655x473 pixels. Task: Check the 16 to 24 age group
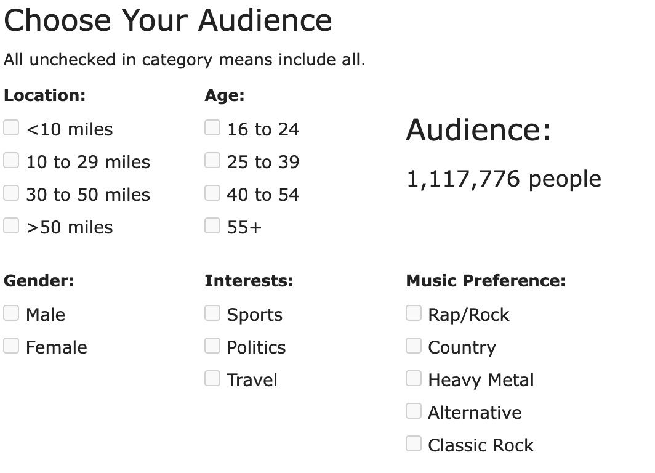(212, 127)
